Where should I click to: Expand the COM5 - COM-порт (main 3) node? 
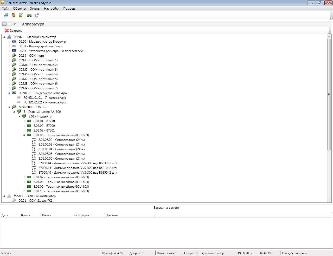10,70
